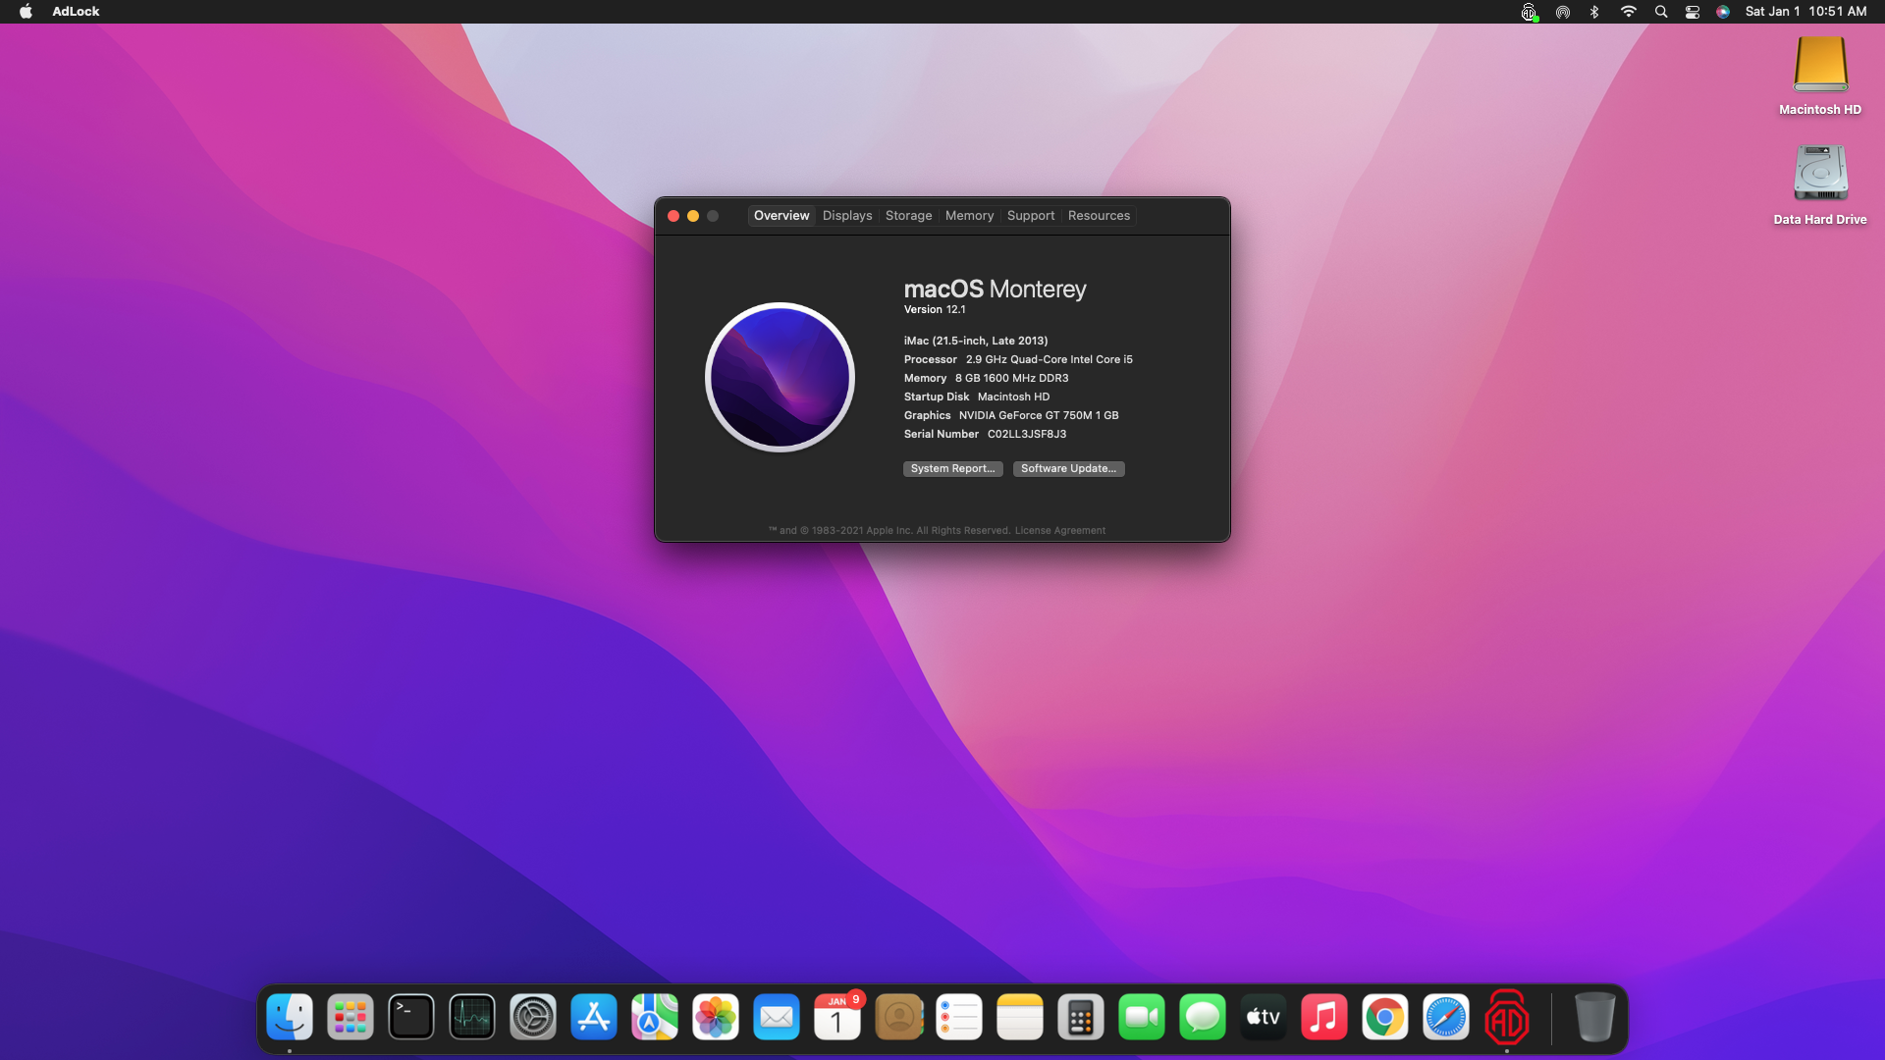Open Launchpad from the Dock
This screenshot has height=1060, width=1885.
[350, 1018]
